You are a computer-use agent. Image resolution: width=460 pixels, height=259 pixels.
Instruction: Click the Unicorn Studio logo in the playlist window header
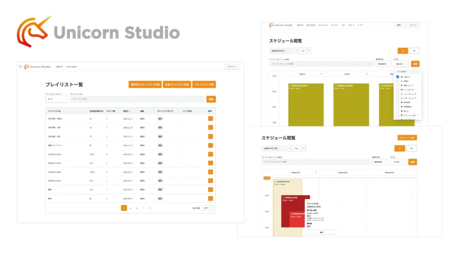pos(37,67)
